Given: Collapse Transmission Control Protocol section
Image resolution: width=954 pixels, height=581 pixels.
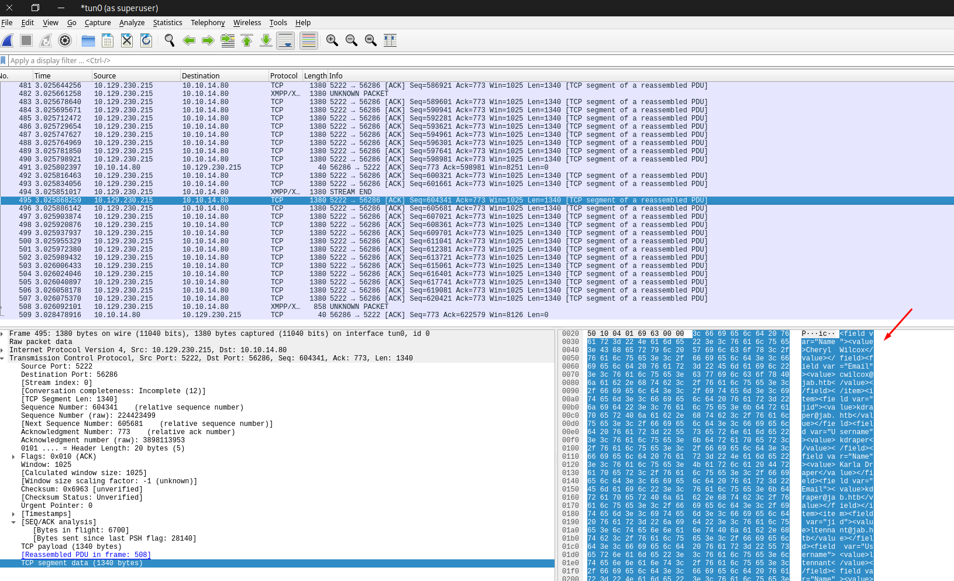Looking at the screenshot, I should click(x=2, y=359).
